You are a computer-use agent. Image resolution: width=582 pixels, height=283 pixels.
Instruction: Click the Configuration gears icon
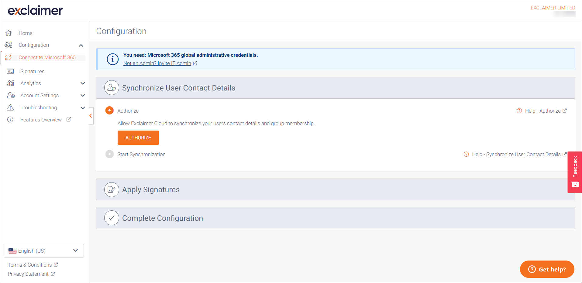(9, 45)
